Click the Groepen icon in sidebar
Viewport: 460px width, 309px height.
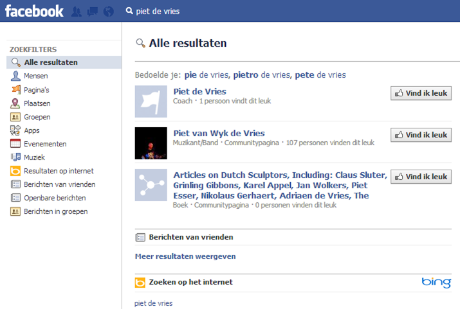[x=15, y=117]
